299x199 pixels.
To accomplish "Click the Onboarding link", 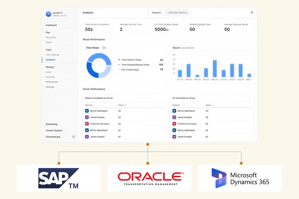I will point(52,124).
